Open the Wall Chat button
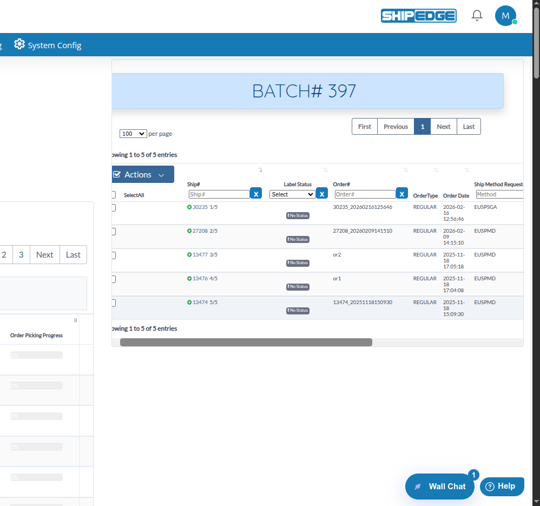 point(439,487)
